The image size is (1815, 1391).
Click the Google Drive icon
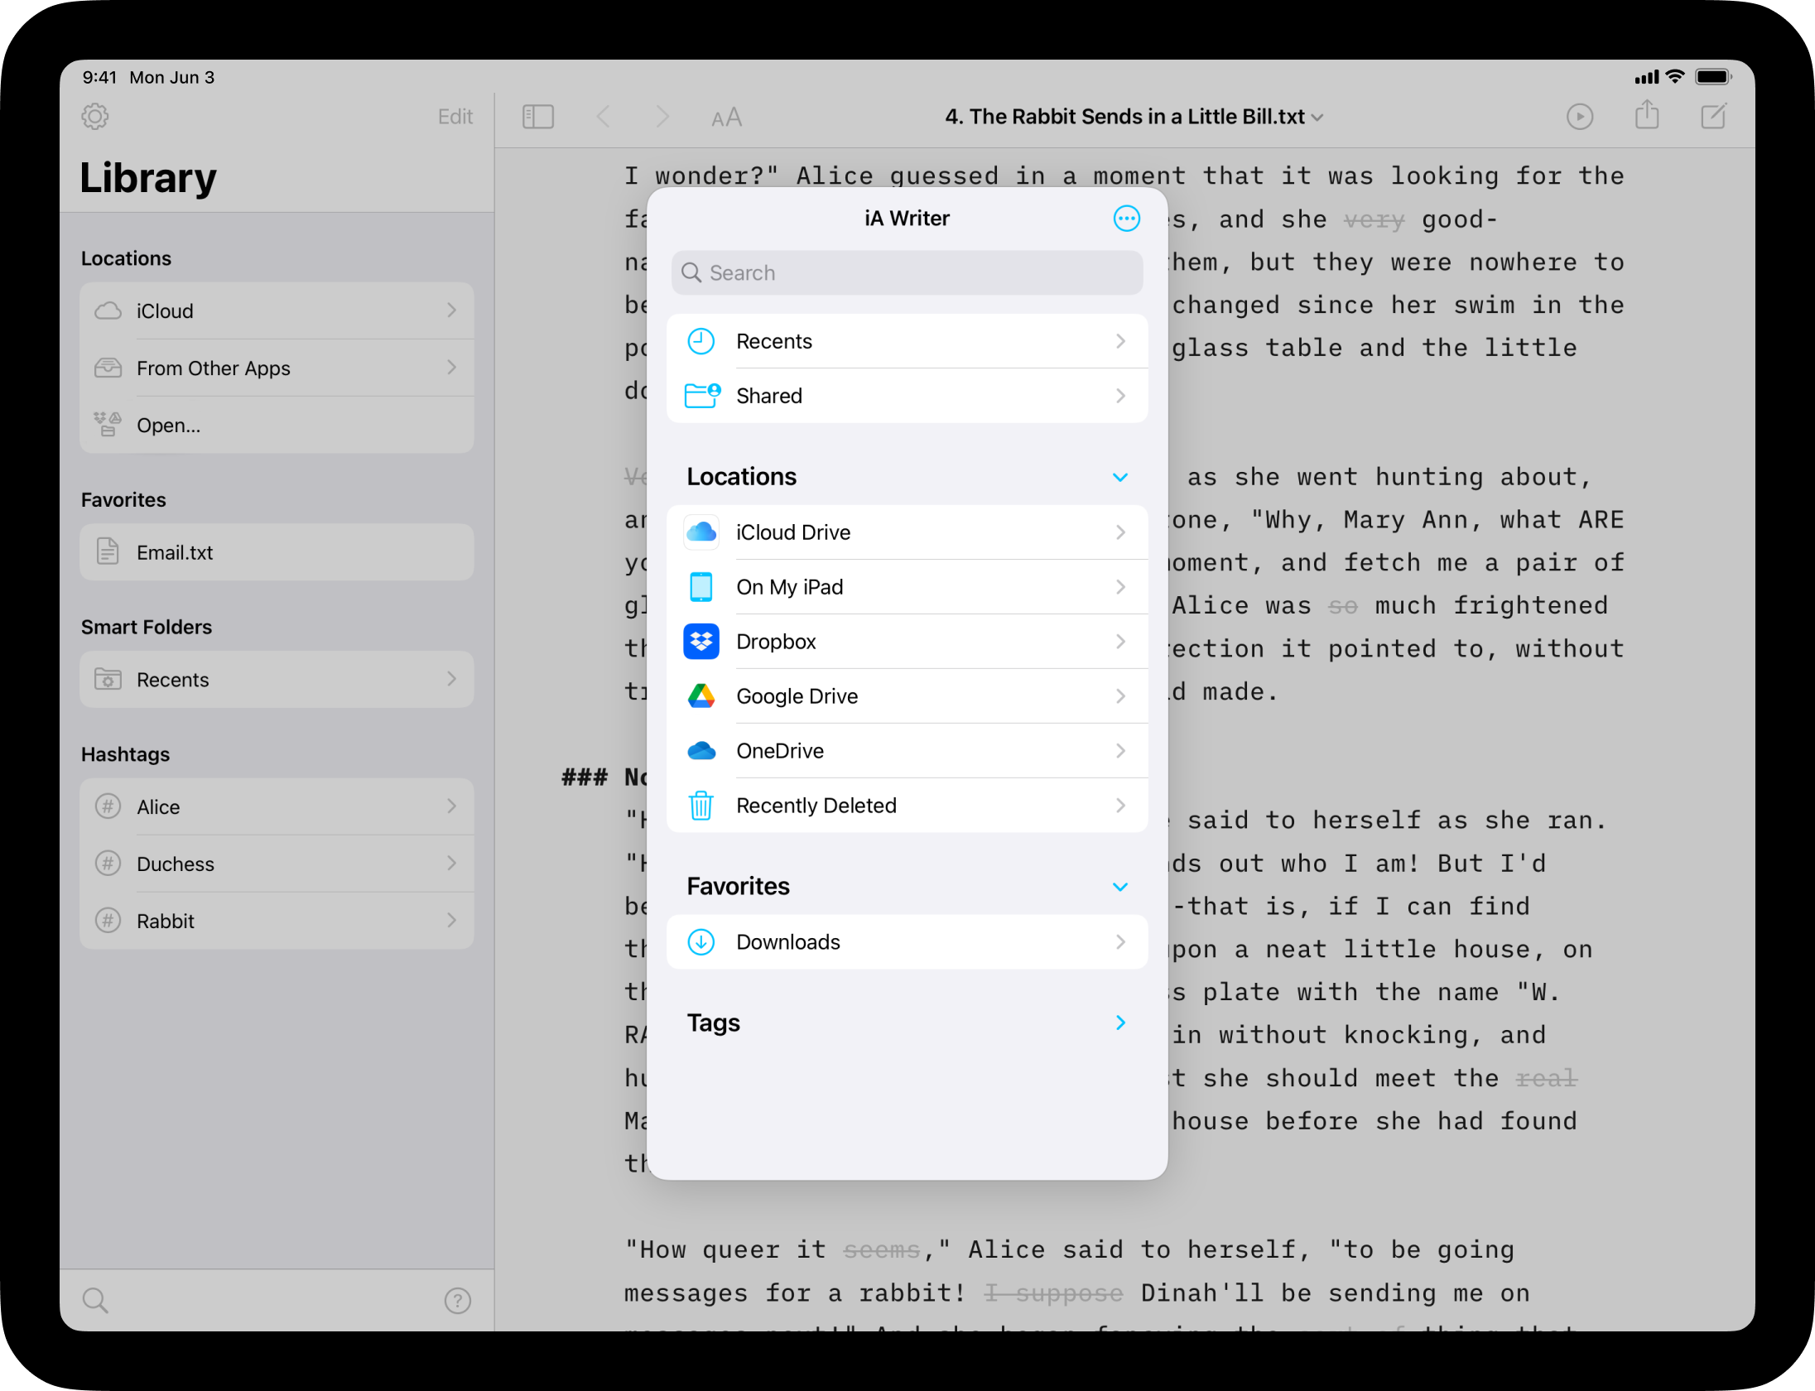(x=701, y=696)
